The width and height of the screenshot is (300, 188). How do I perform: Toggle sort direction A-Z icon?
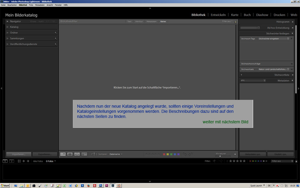(x=94, y=154)
